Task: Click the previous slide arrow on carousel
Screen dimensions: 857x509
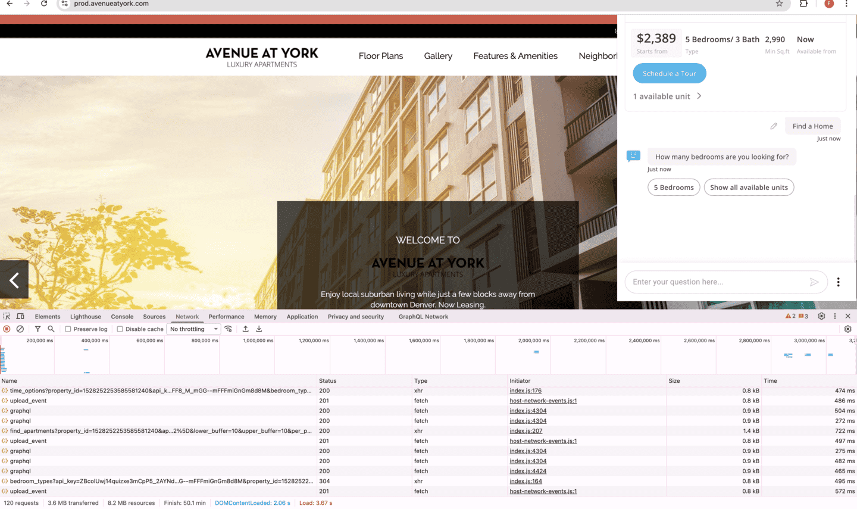Action: [x=14, y=279]
